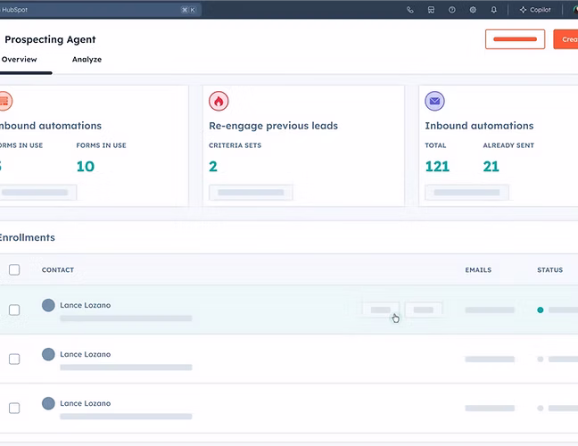Click the orange form icon on first card
The image size is (578, 446).
[x=5, y=101]
